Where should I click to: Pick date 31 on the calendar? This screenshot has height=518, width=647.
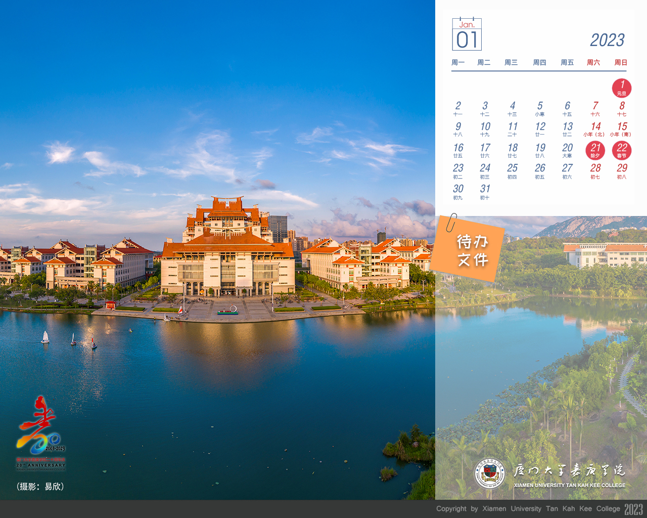pyautogui.click(x=485, y=192)
